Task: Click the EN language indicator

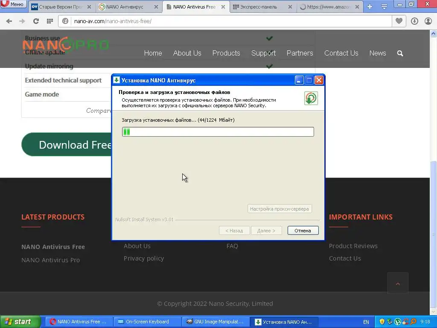Action: (x=366, y=322)
